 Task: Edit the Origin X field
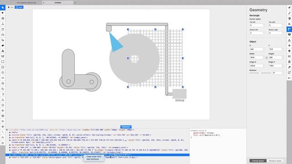tap(257, 66)
